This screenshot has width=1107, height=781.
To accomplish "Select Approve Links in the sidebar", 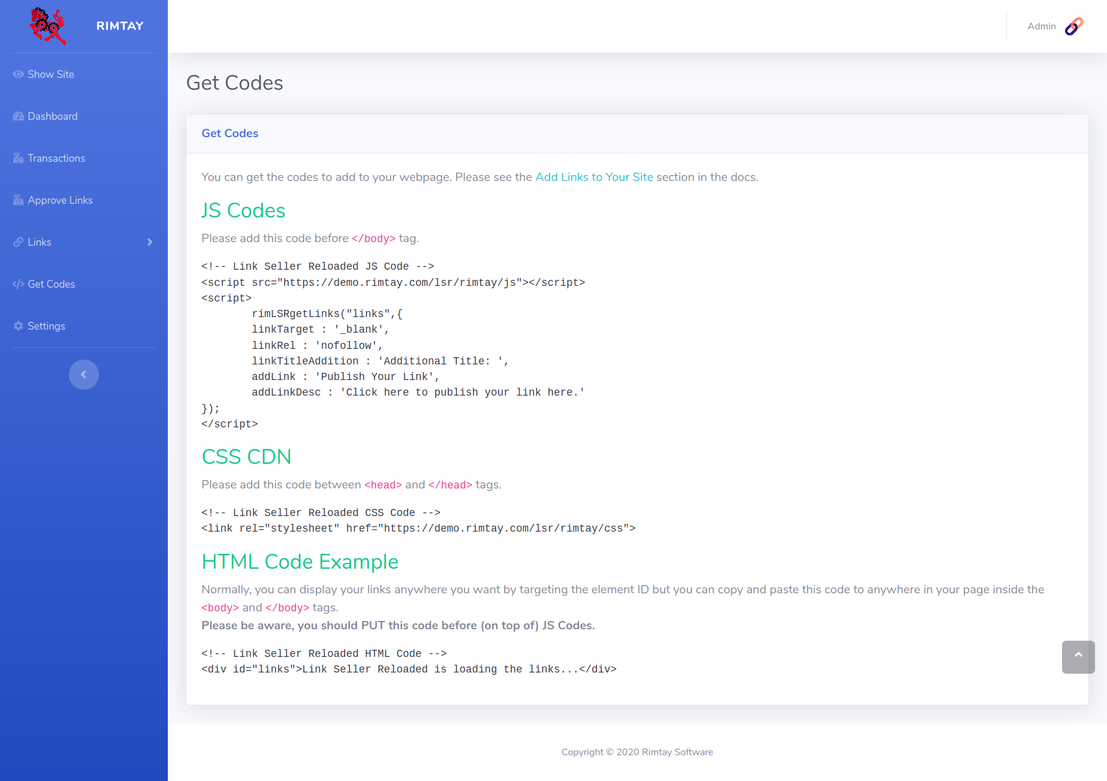I will point(60,200).
